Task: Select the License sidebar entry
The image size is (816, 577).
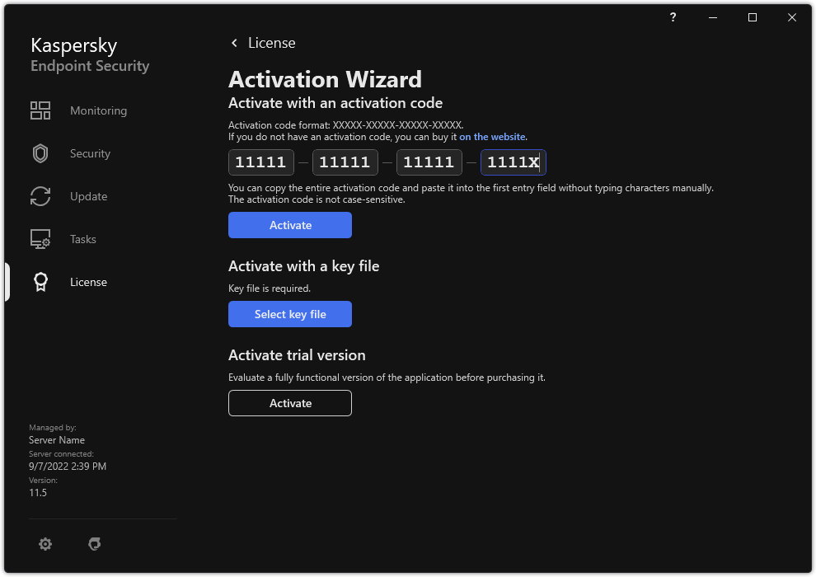Action: (x=88, y=282)
